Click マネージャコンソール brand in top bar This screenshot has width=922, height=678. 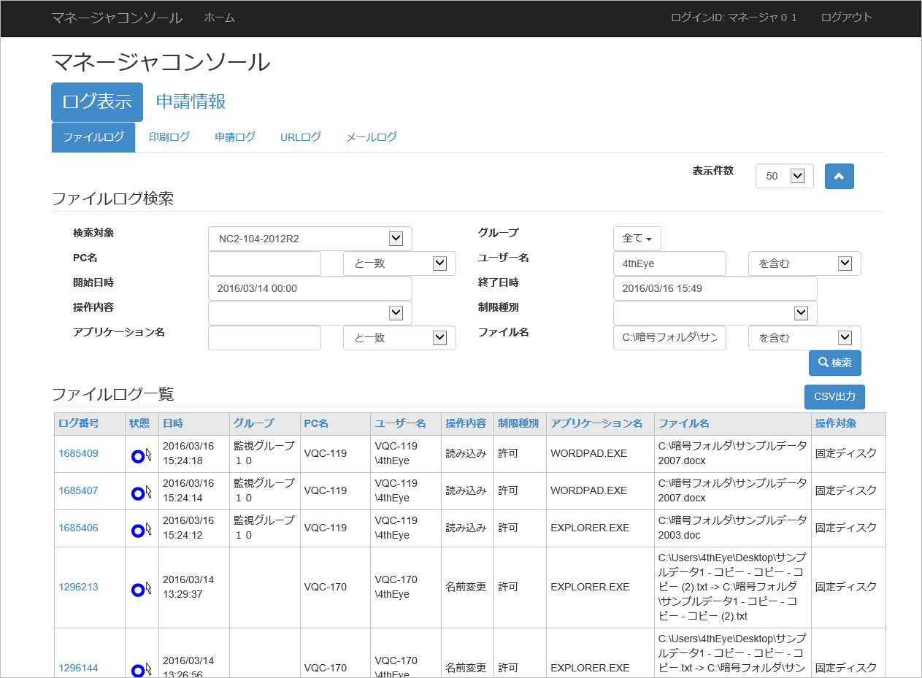tap(117, 18)
